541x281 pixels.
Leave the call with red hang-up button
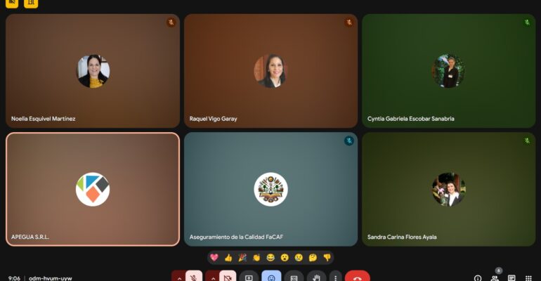tap(358, 277)
